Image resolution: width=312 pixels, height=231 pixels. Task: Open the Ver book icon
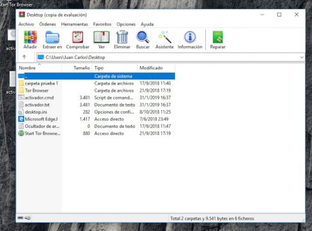[102, 37]
